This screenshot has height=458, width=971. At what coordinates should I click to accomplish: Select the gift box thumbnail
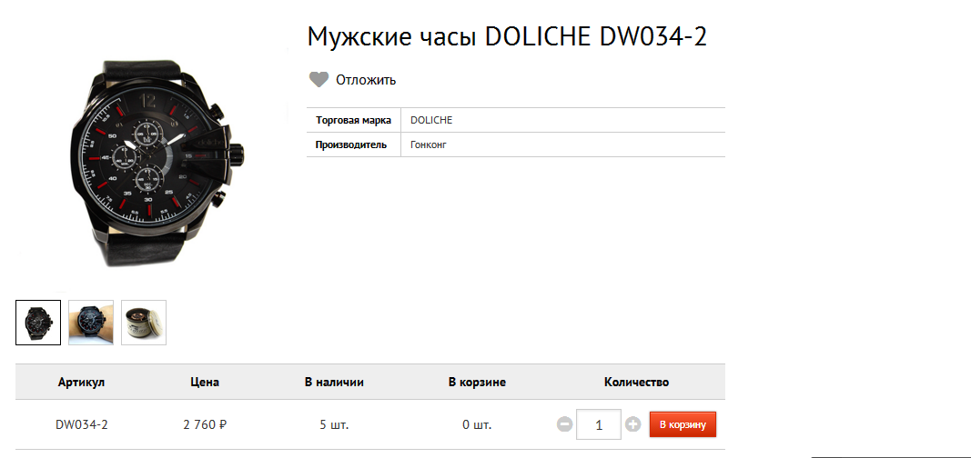pyautogui.click(x=144, y=323)
